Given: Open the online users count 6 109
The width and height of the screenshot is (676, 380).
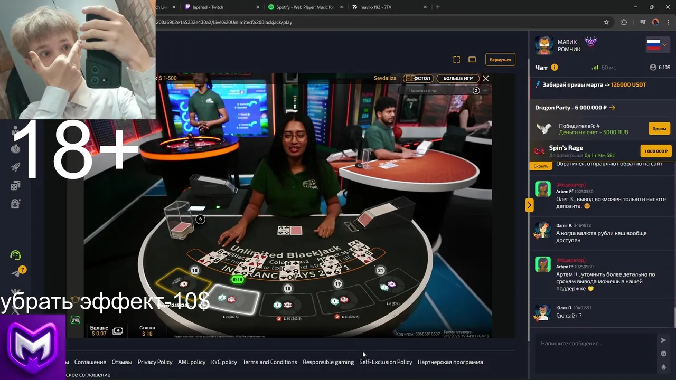Looking at the screenshot, I should pyautogui.click(x=660, y=68).
